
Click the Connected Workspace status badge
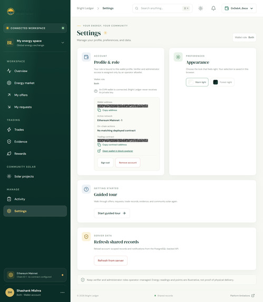(35, 28)
